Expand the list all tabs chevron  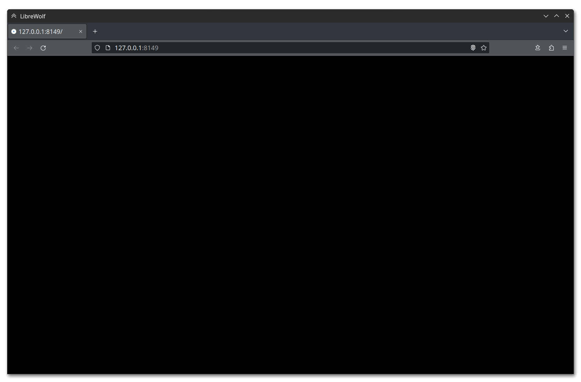566,31
